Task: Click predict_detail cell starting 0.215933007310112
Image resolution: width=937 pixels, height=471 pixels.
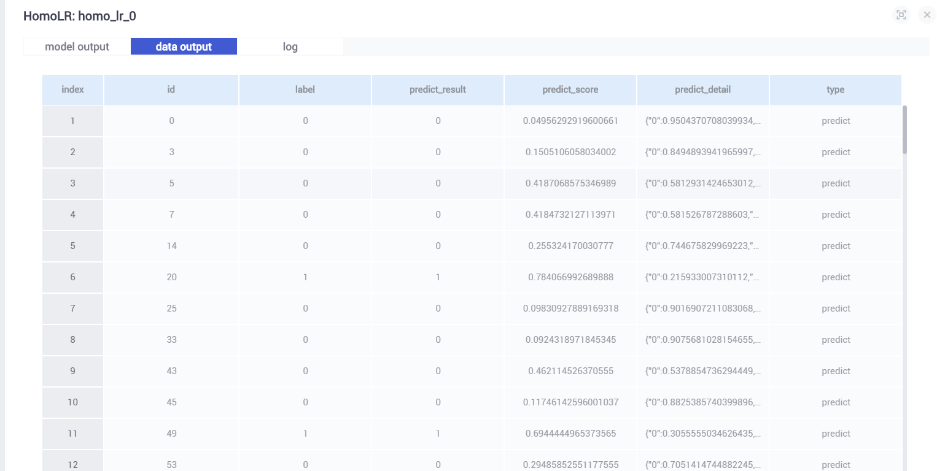Action: (x=703, y=277)
